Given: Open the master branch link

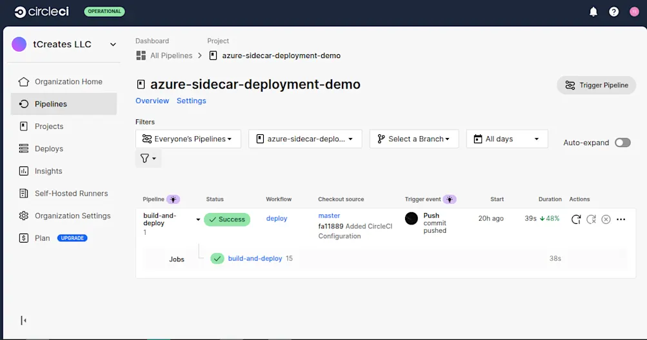Looking at the screenshot, I should click(x=329, y=215).
